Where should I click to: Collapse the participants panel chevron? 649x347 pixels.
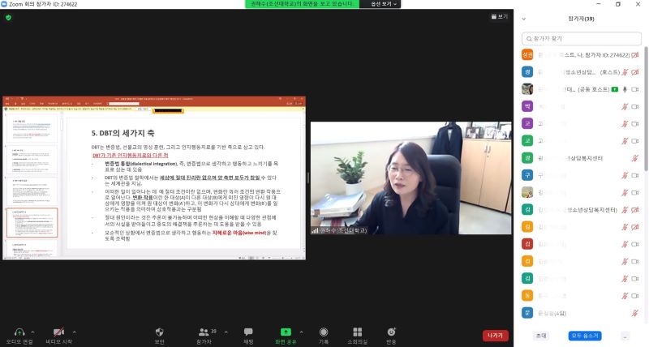[x=523, y=17]
